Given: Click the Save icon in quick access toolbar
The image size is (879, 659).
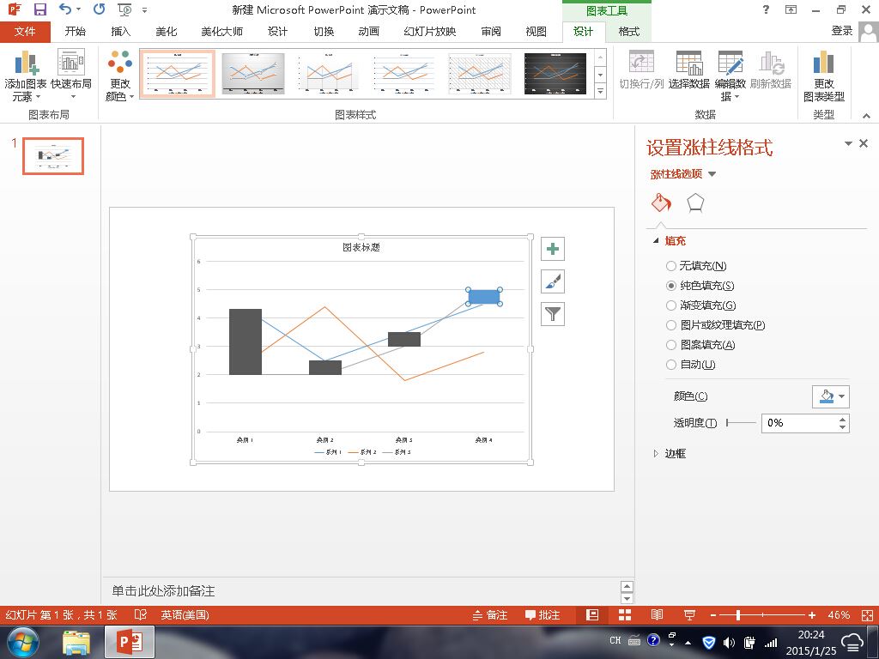Looking at the screenshot, I should (x=39, y=9).
